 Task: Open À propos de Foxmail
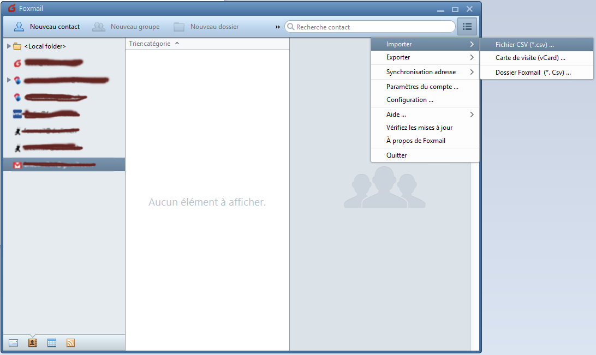[x=425, y=141]
